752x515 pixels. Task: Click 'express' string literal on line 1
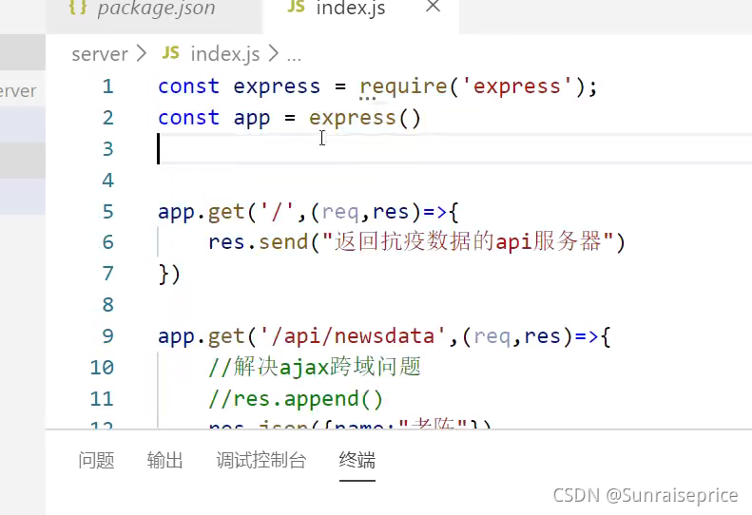click(x=516, y=86)
